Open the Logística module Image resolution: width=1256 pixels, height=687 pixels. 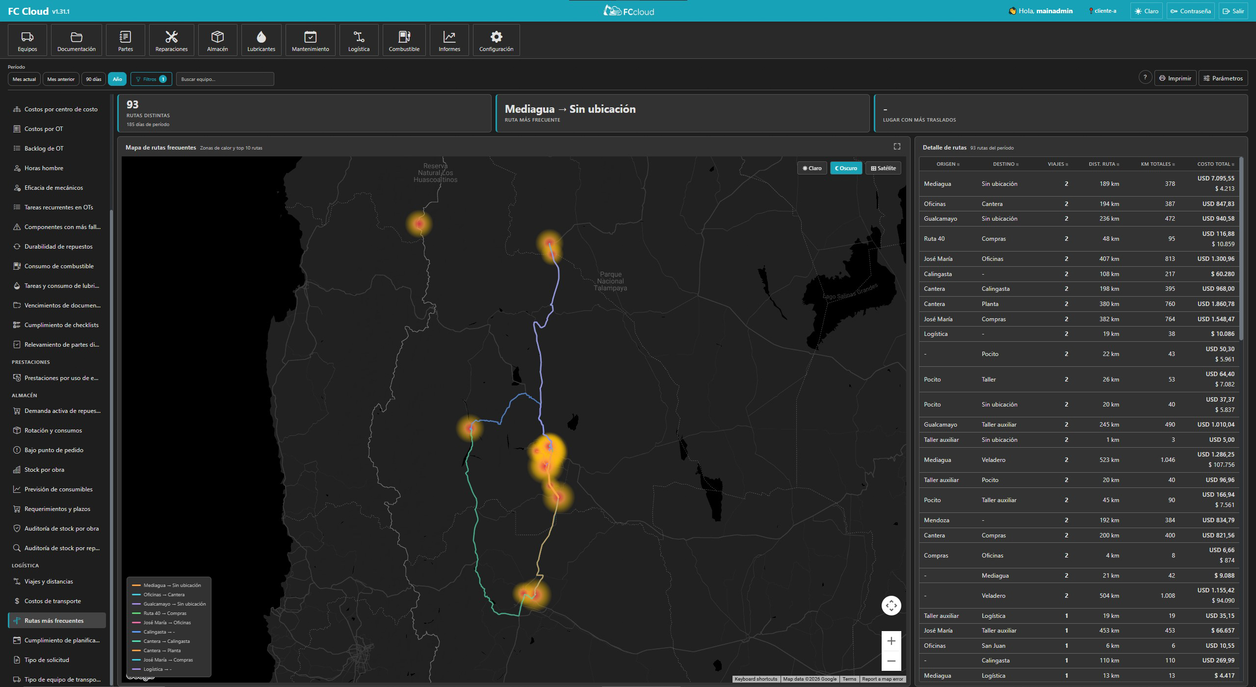359,40
